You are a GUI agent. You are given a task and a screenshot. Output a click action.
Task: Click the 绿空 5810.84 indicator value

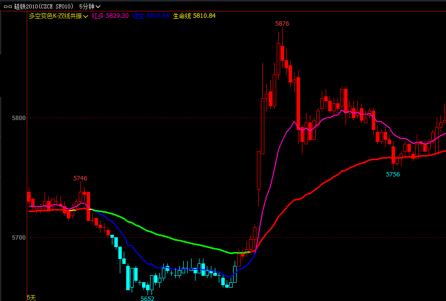[150, 16]
